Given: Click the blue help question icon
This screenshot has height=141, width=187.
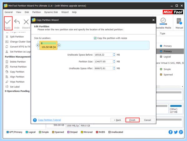Looking at the screenshot, I should 35,120.
